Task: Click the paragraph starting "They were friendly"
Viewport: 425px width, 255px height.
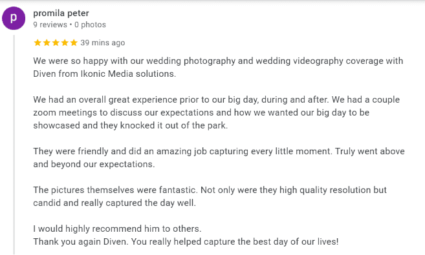Action: tap(219, 158)
